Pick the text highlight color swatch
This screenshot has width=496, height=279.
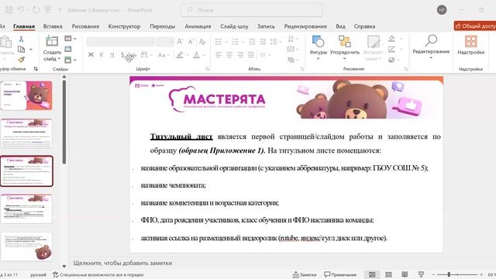point(180,55)
